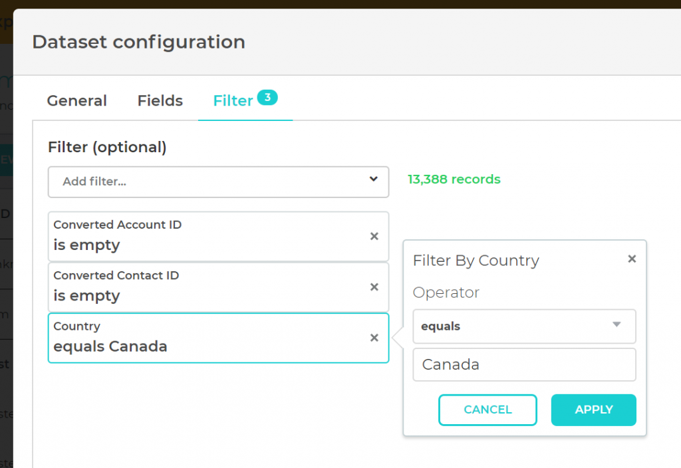Edit the Converted Contact ID filter card
The image size is (681, 468).
point(200,287)
